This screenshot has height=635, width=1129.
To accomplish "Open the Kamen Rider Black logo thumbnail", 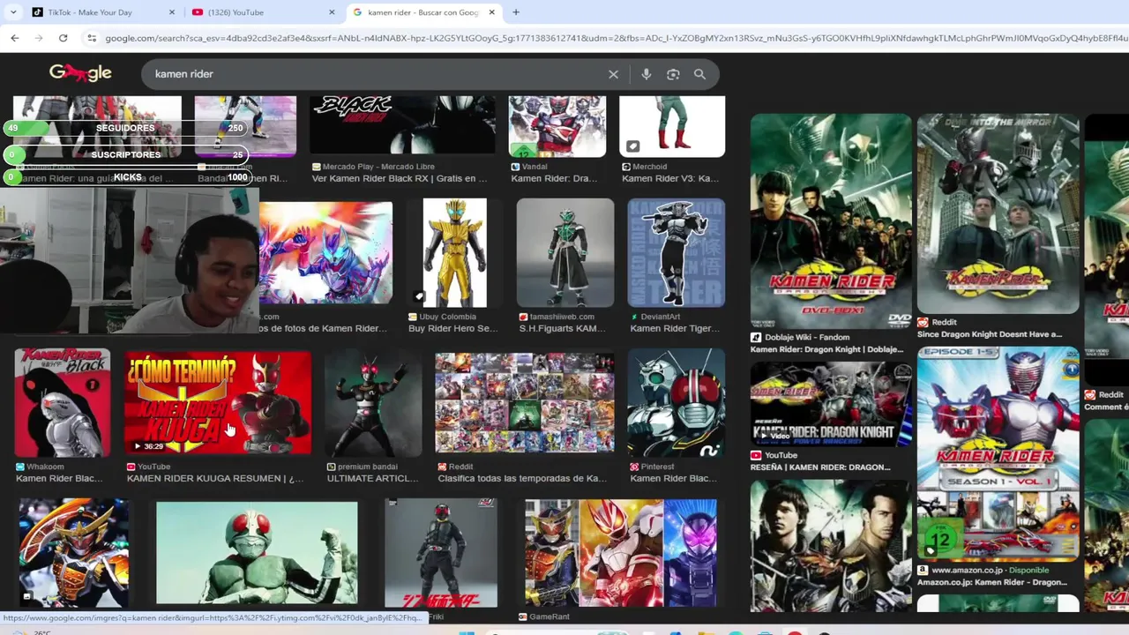I will point(402,125).
